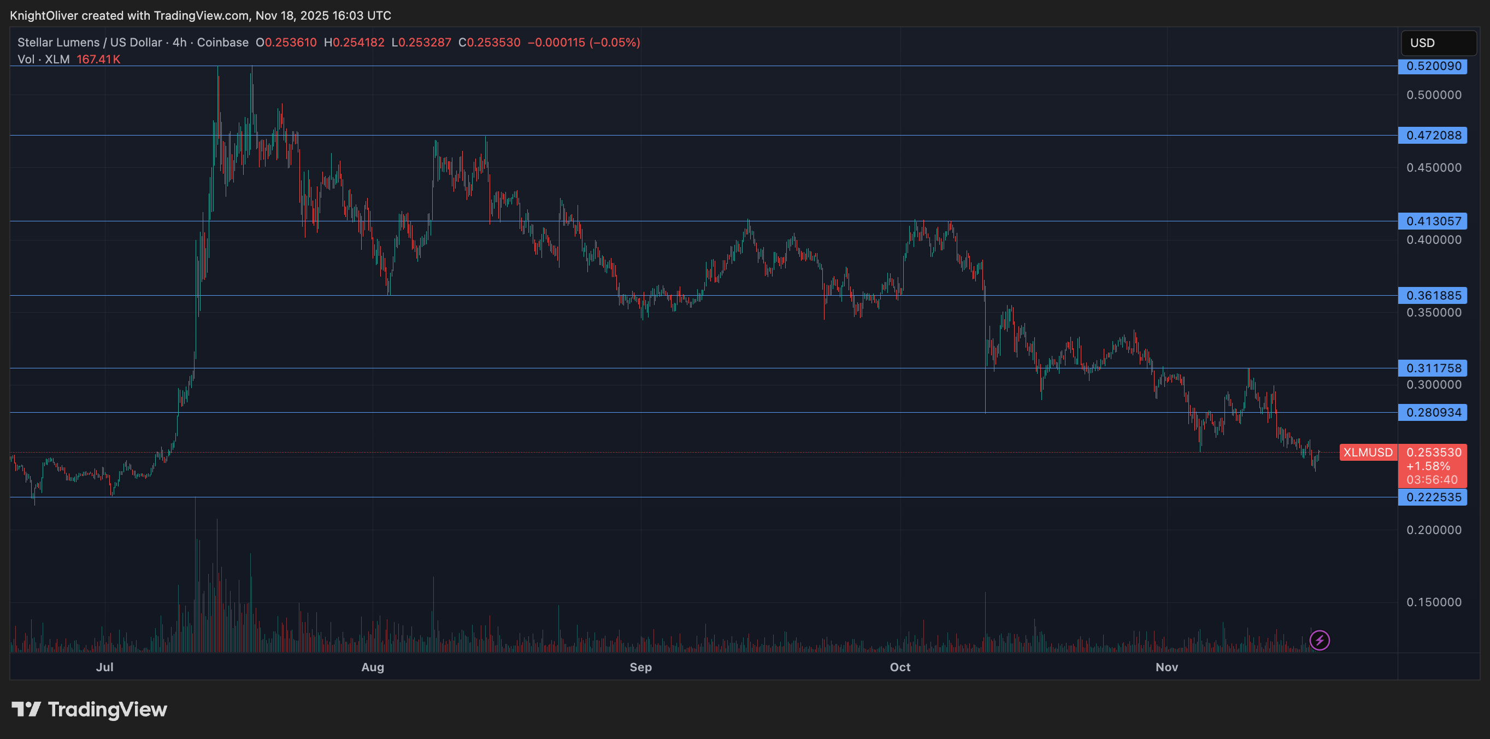Click the 0.413057 horizontal line label
Screen dimensions: 1490x739
coord(1433,221)
